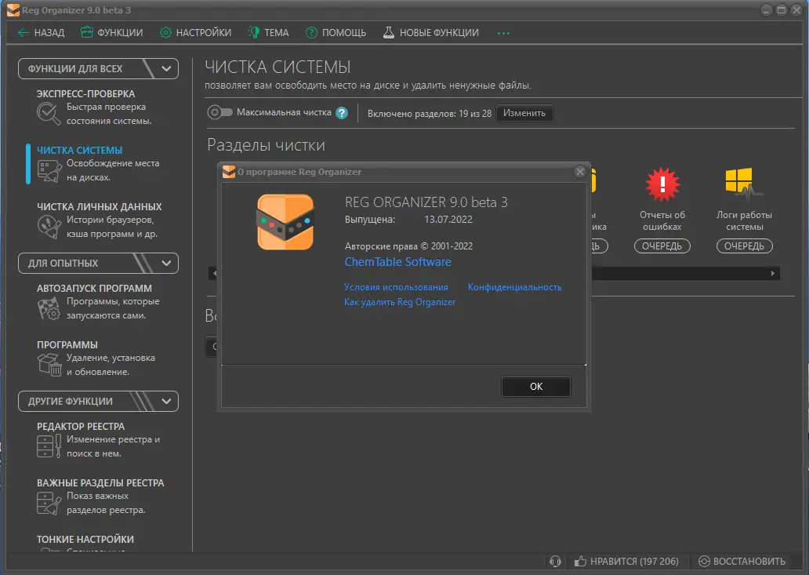Viewport: 809px width, 575px height.
Task: Click the support headset icon in status bar
Action: 555,561
